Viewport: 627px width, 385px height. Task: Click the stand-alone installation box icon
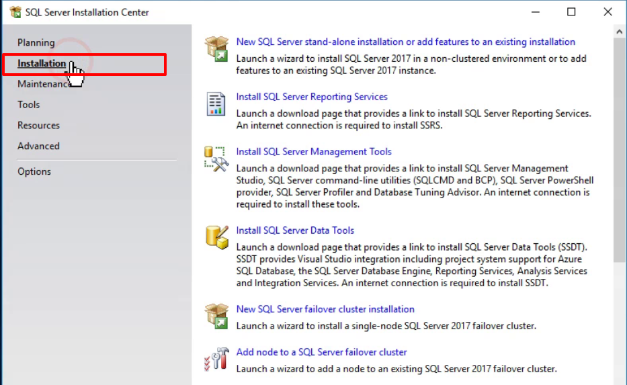[x=216, y=49]
